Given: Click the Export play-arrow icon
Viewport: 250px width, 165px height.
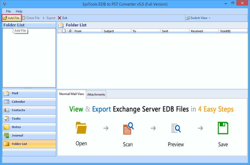Looking at the screenshot, I should 44,18.
